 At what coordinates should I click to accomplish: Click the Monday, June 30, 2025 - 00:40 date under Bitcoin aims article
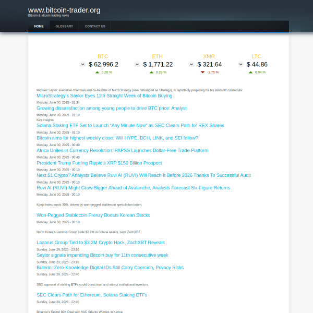58,145
